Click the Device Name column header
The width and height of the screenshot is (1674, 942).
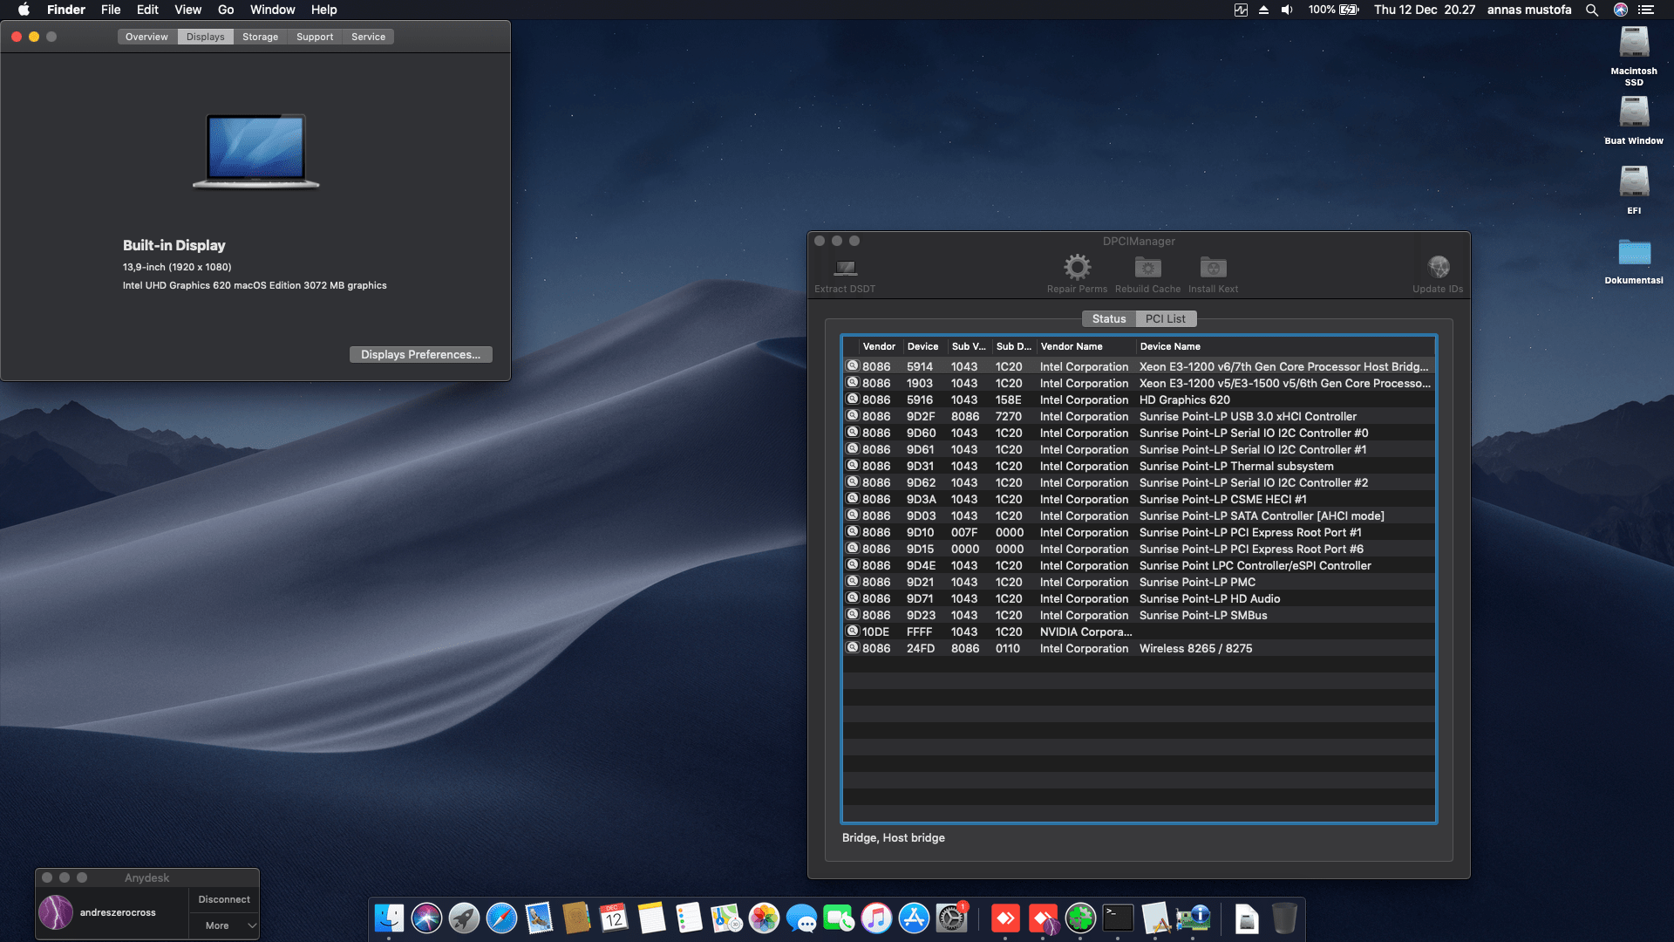pyautogui.click(x=1170, y=346)
